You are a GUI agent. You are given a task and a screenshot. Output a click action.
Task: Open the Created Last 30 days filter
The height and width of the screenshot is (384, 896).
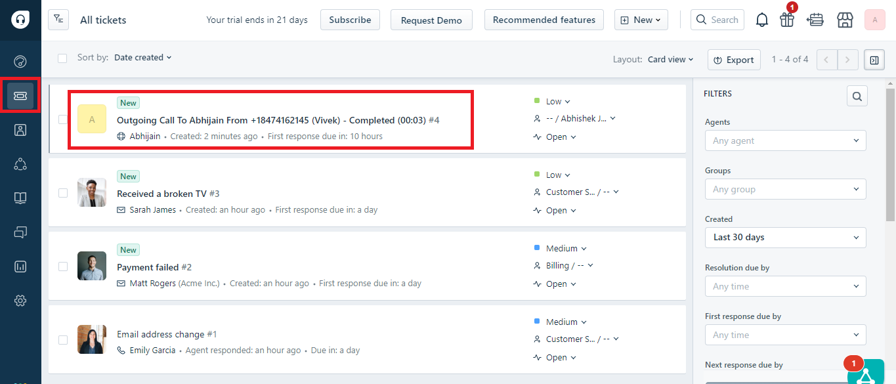coord(785,238)
